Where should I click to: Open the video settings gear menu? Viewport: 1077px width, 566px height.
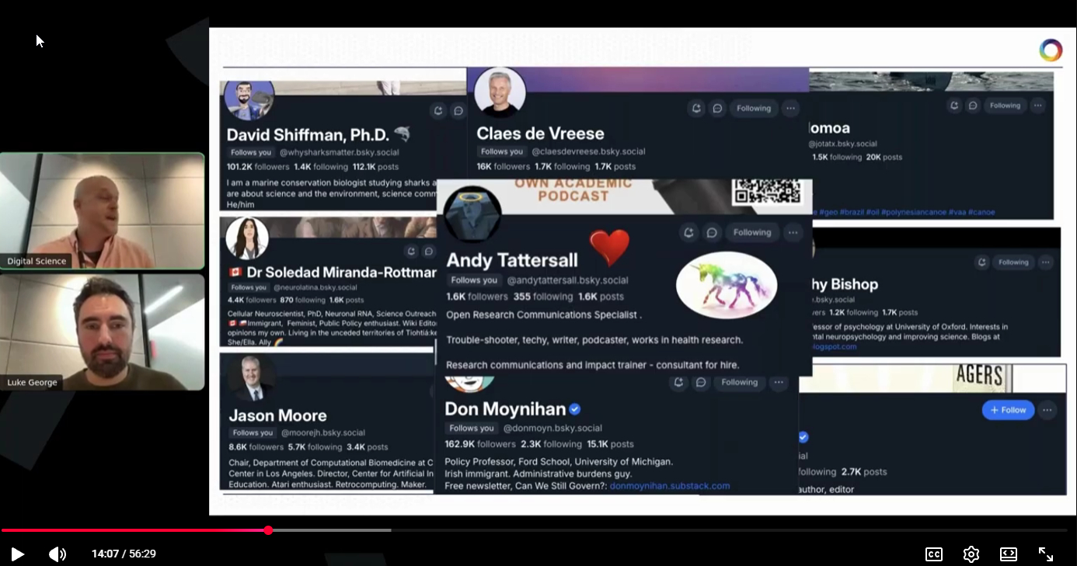click(x=971, y=554)
